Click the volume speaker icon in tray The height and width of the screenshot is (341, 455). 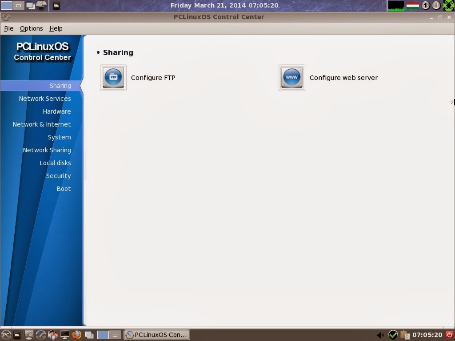(380, 335)
